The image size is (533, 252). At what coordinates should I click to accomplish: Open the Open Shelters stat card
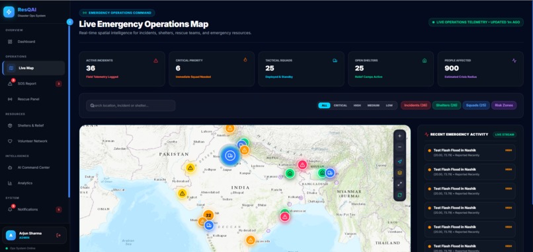tap(391, 69)
